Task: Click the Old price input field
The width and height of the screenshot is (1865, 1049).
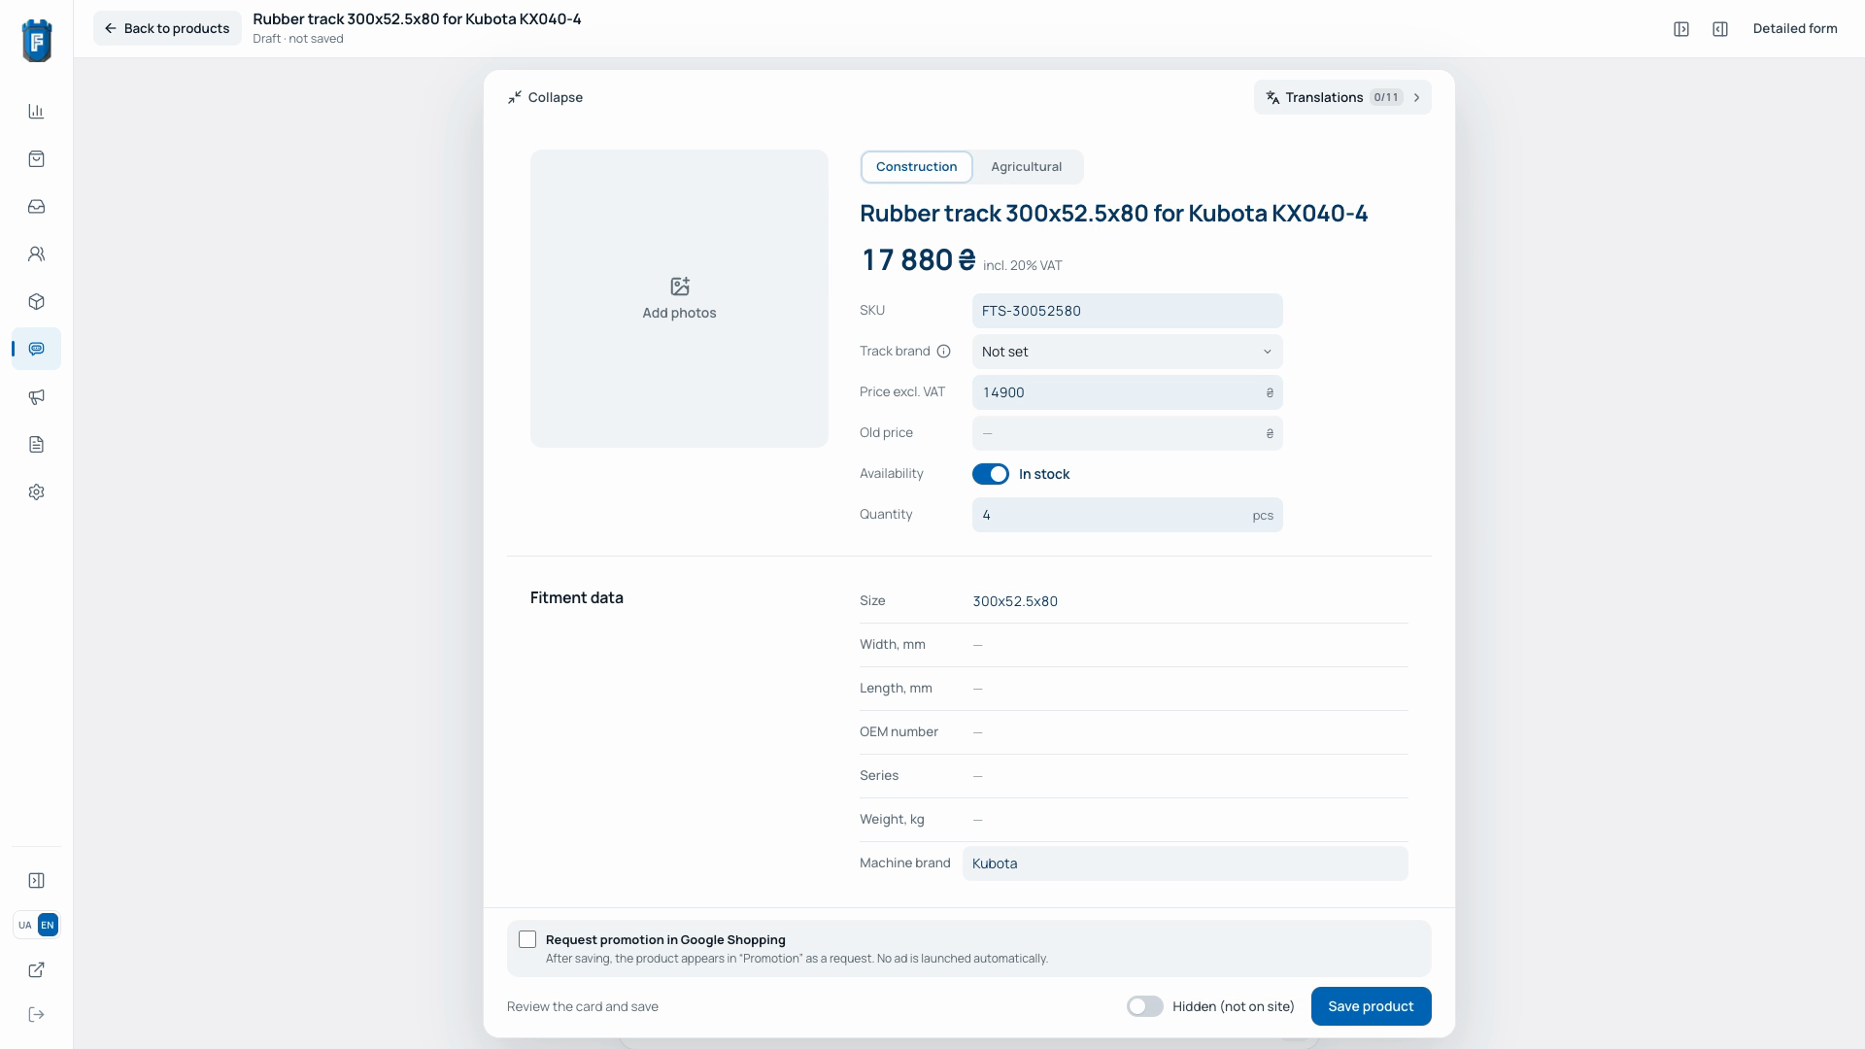Action: click(1127, 433)
